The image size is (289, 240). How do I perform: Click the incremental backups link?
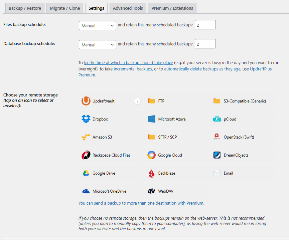[x=133, y=69]
